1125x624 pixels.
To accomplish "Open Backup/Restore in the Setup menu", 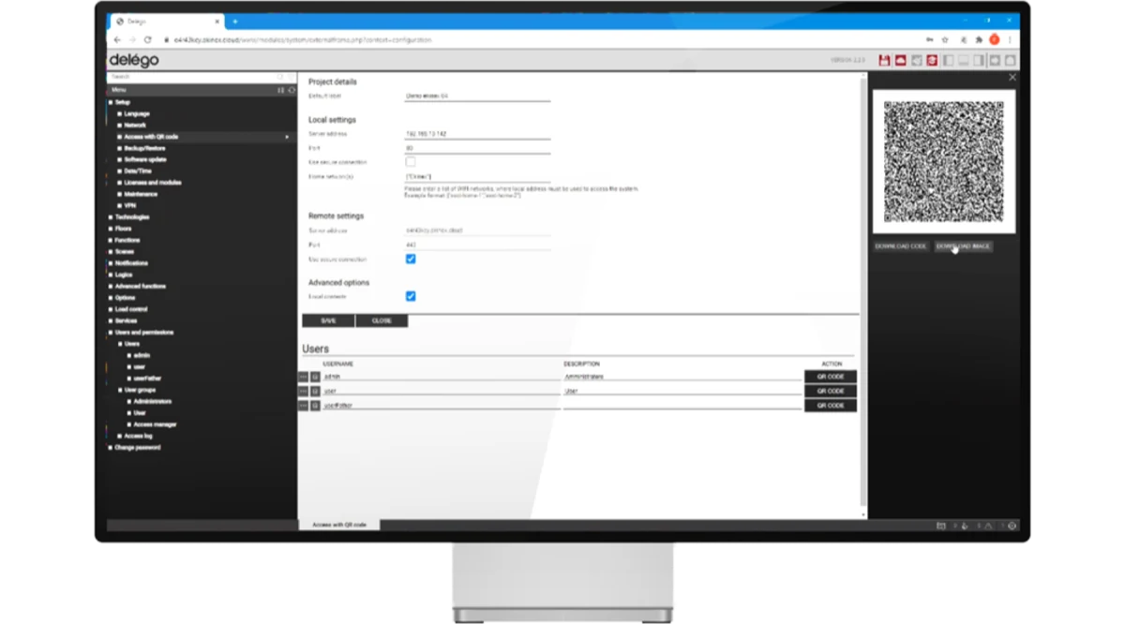I will click(144, 148).
